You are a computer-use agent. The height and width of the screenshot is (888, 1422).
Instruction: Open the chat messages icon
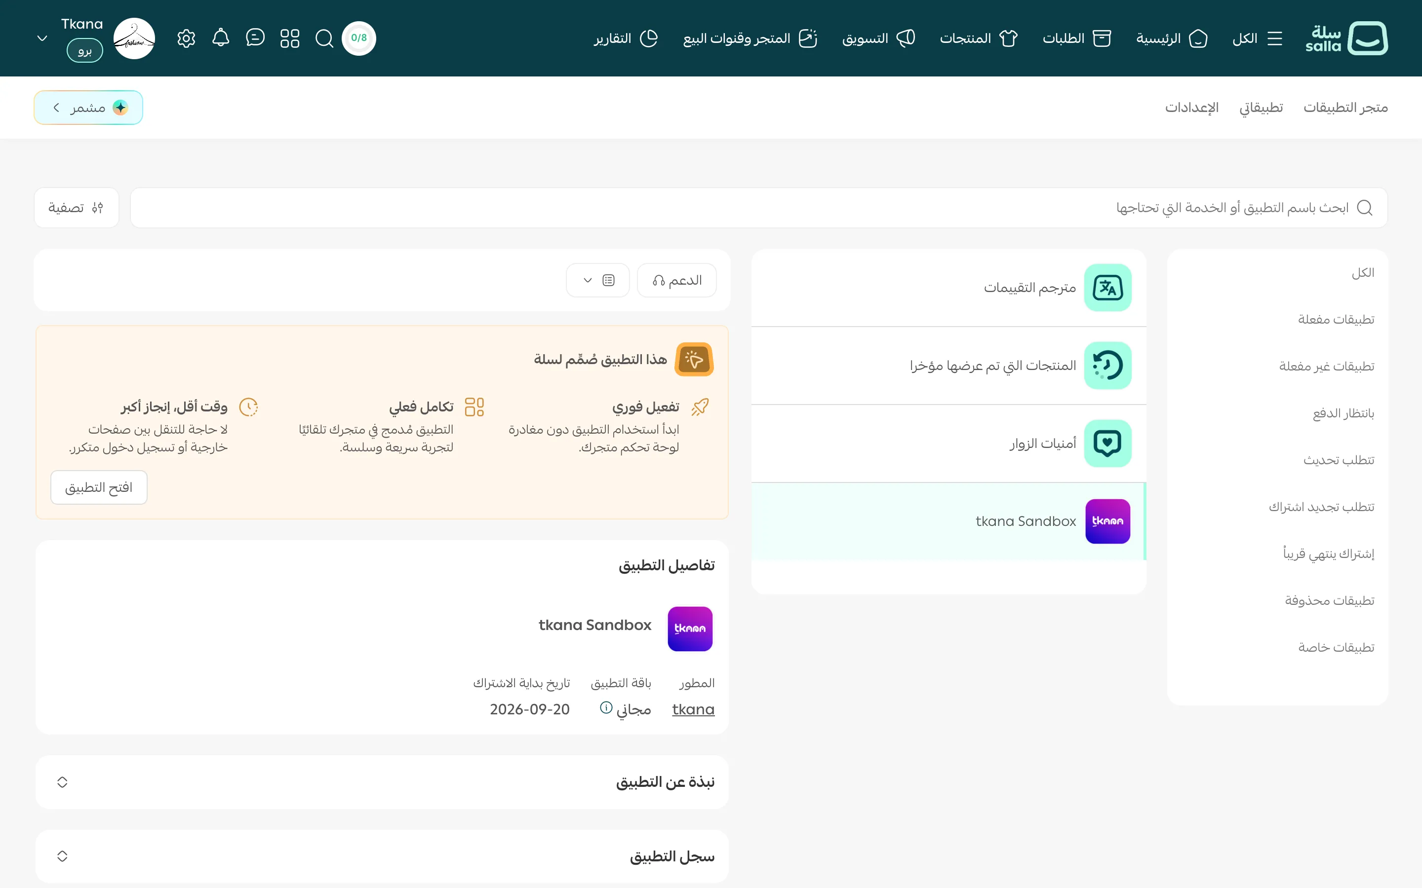click(x=255, y=38)
